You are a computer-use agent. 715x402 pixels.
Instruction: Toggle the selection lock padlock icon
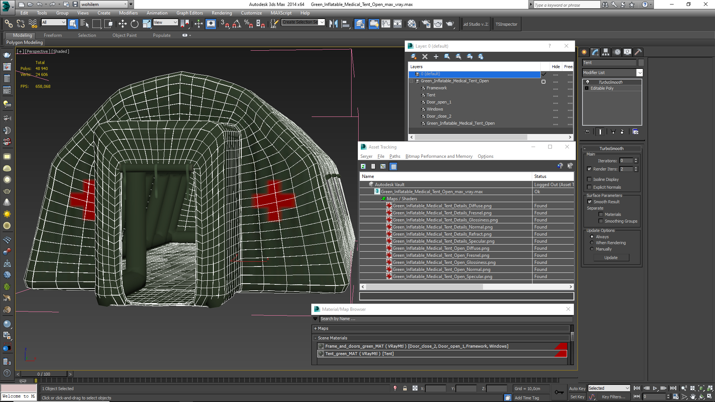coord(405,388)
